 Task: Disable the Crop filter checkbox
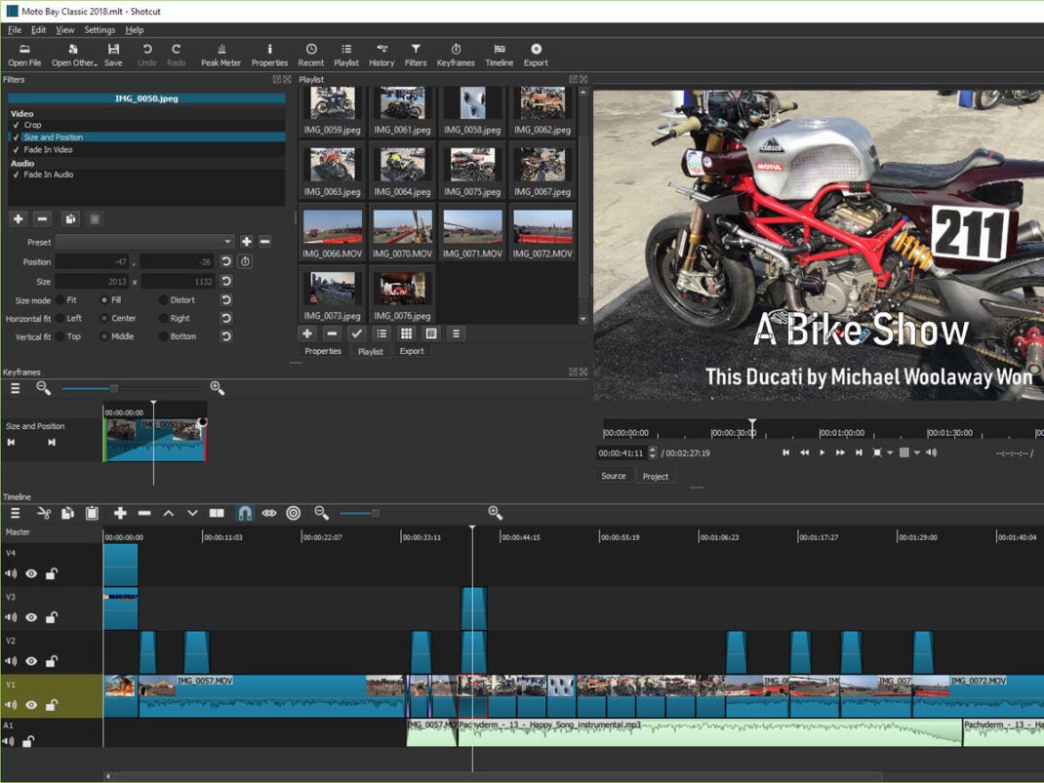point(16,125)
